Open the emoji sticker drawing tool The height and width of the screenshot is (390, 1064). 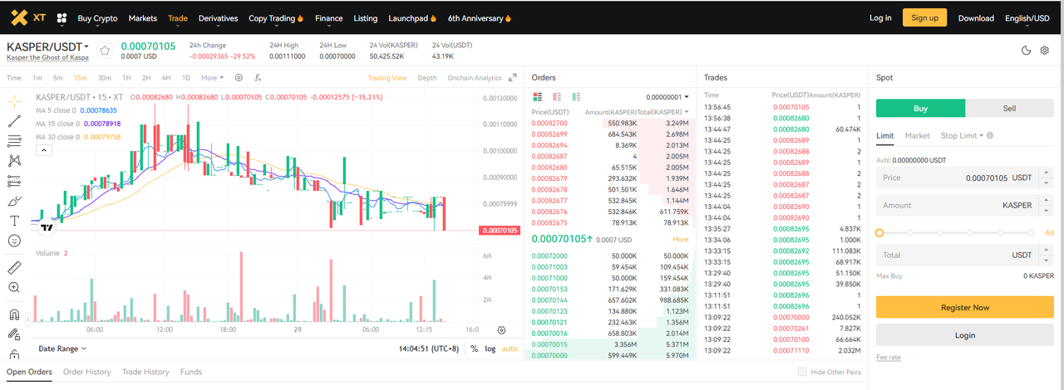pyautogui.click(x=14, y=241)
